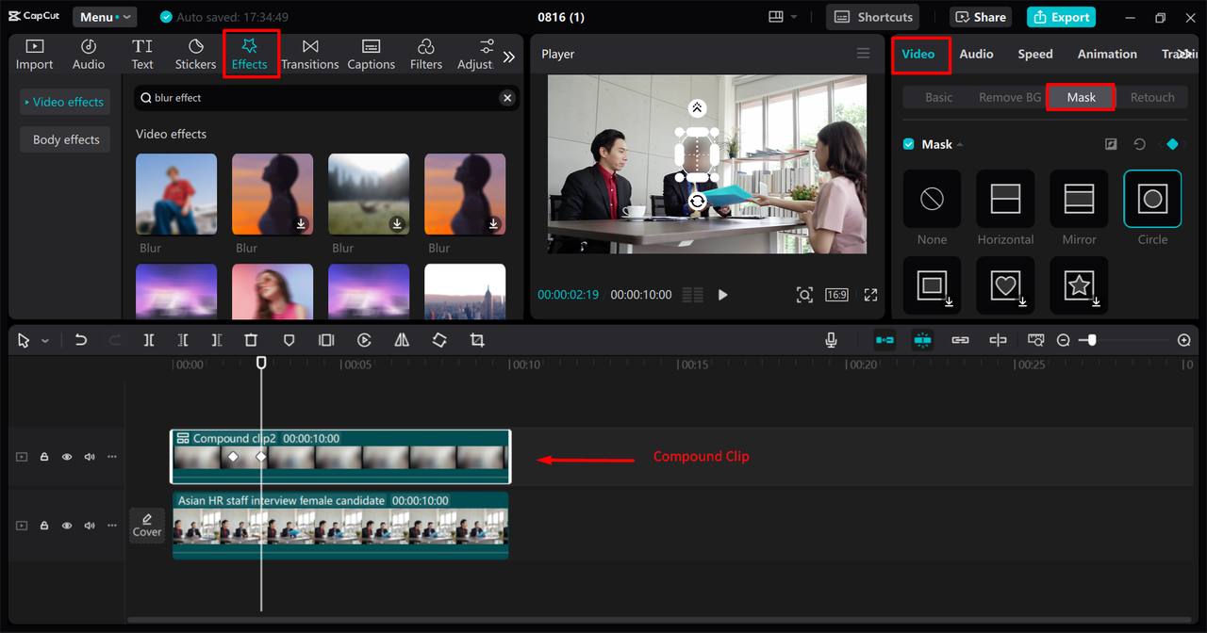Adjust the timeline zoom slider handle
Image resolution: width=1207 pixels, height=633 pixels.
(1092, 340)
